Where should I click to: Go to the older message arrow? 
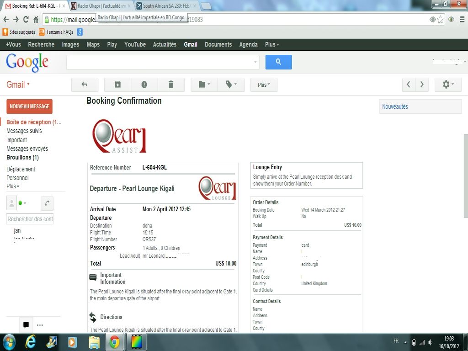pos(422,85)
